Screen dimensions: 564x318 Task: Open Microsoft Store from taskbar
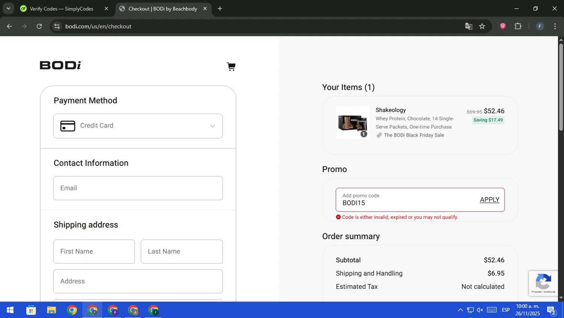tap(31, 310)
